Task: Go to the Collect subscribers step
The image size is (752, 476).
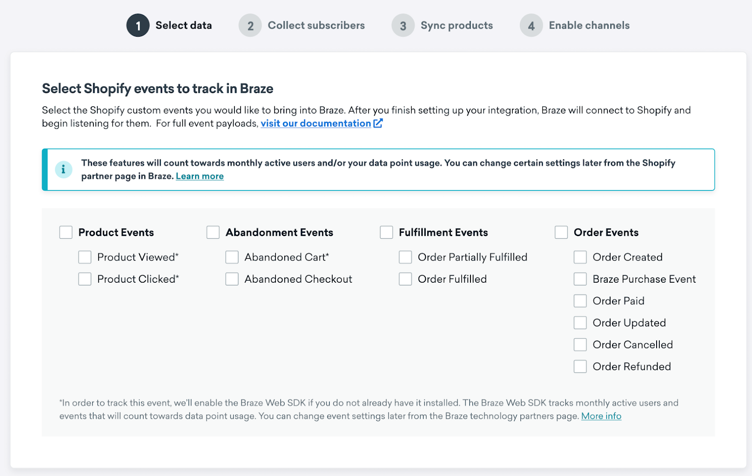Action: [x=316, y=25]
